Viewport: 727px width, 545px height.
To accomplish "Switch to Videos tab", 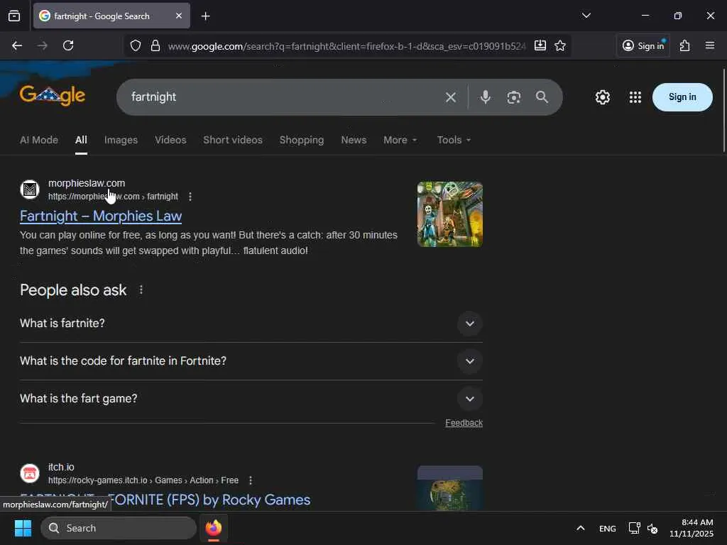I will click(170, 140).
